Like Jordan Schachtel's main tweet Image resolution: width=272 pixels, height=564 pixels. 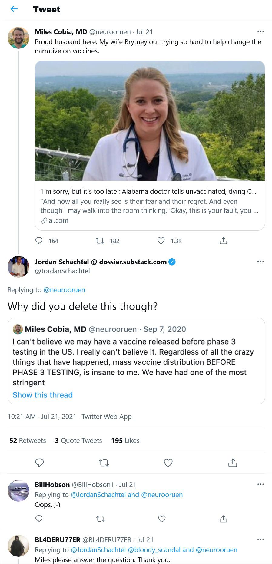[168, 463]
